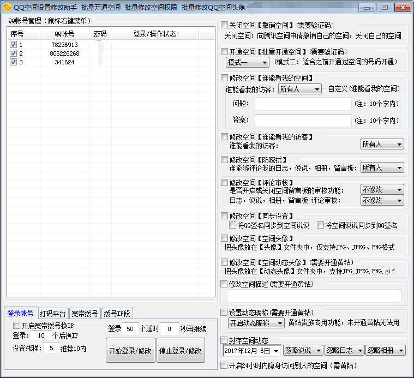Open the 忽略日志 dropdown
Image resolution: width=414 pixels, height=378 pixels.
(345, 351)
